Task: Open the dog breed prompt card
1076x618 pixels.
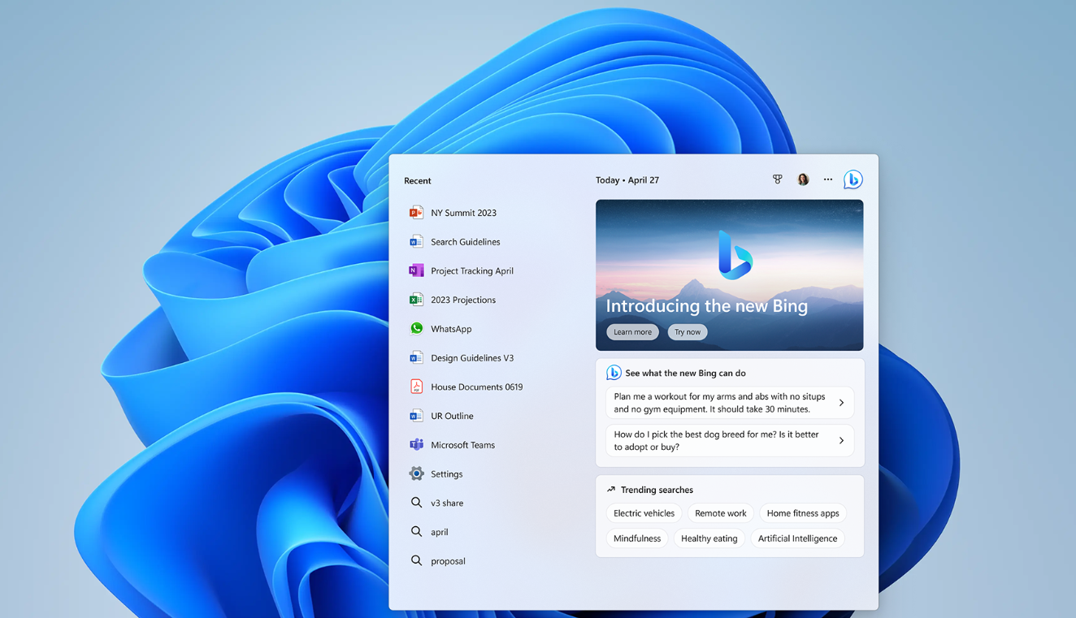Action: pyautogui.click(x=730, y=440)
